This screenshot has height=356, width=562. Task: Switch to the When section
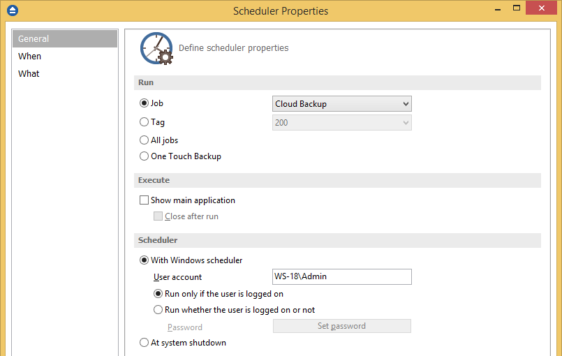pyautogui.click(x=30, y=57)
